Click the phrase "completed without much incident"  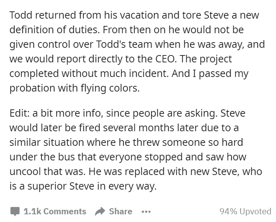tap(88, 74)
